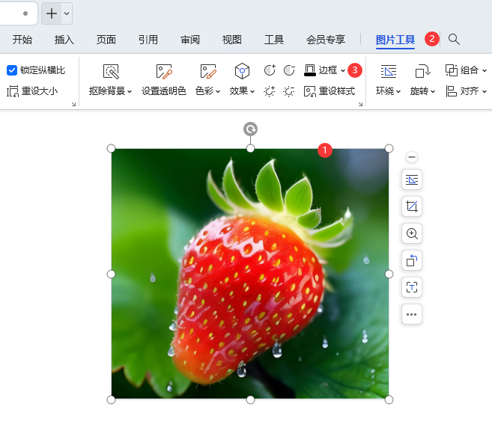
Task: Switch to the 页面 tab
Action: (x=106, y=40)
